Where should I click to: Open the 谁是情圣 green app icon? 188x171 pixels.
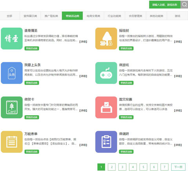(12, 38)
